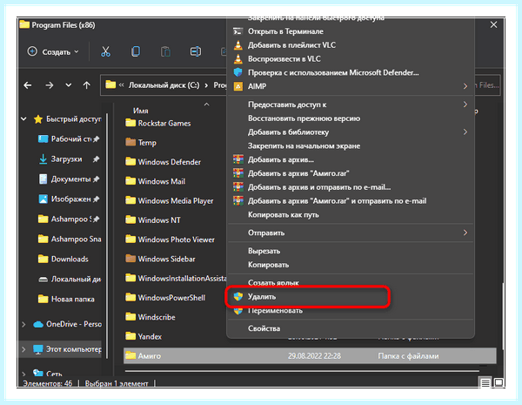Click the Paste clipboard icon in toolbar
522x405 pixels.
[x=165, y=51]
